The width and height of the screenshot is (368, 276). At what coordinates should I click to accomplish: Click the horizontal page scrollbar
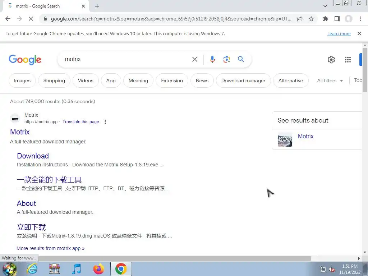[x=175, y=258]
